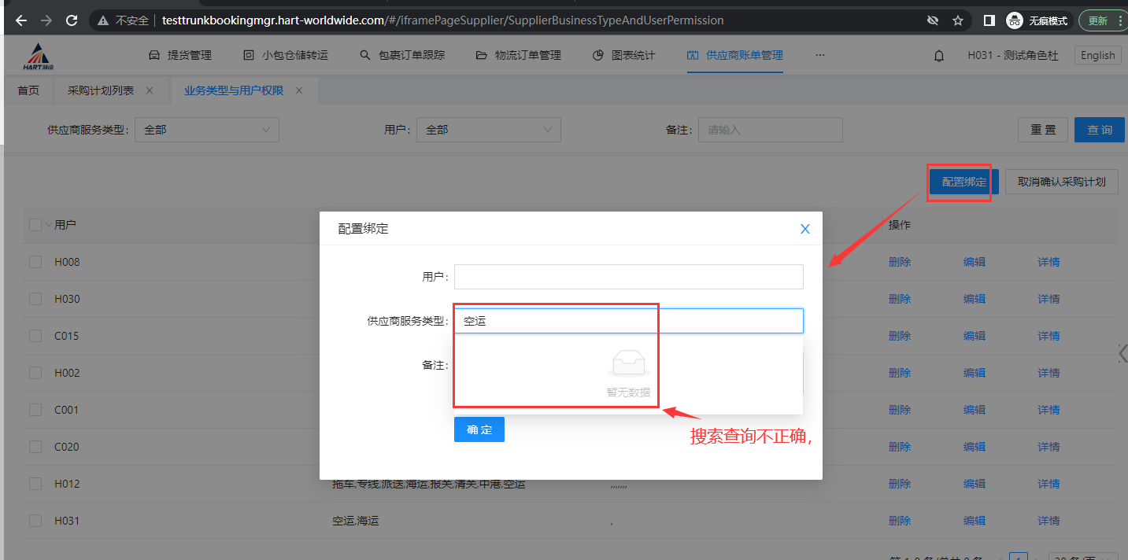Click the notification bell icon
1128x560 pixels.
pos(939,56)
